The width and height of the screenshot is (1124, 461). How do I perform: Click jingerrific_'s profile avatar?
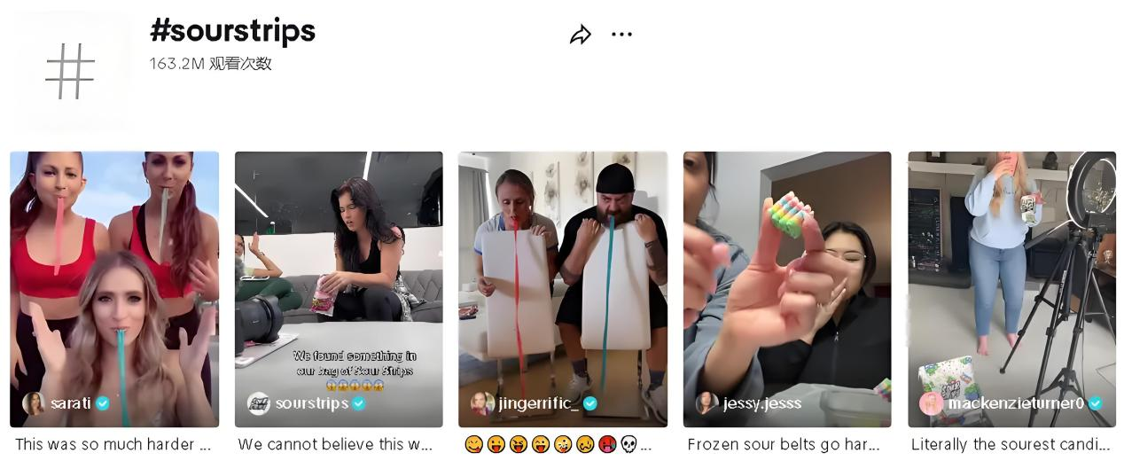pyautogui.click(x=483, y=403)
